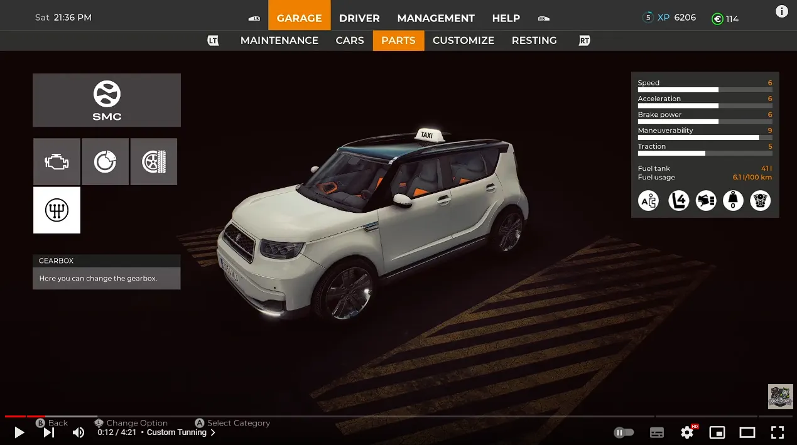This screenshot has height=445, width=797.
Task: Click the Maneuverability stat bar
Action: [x=705, y=137]
